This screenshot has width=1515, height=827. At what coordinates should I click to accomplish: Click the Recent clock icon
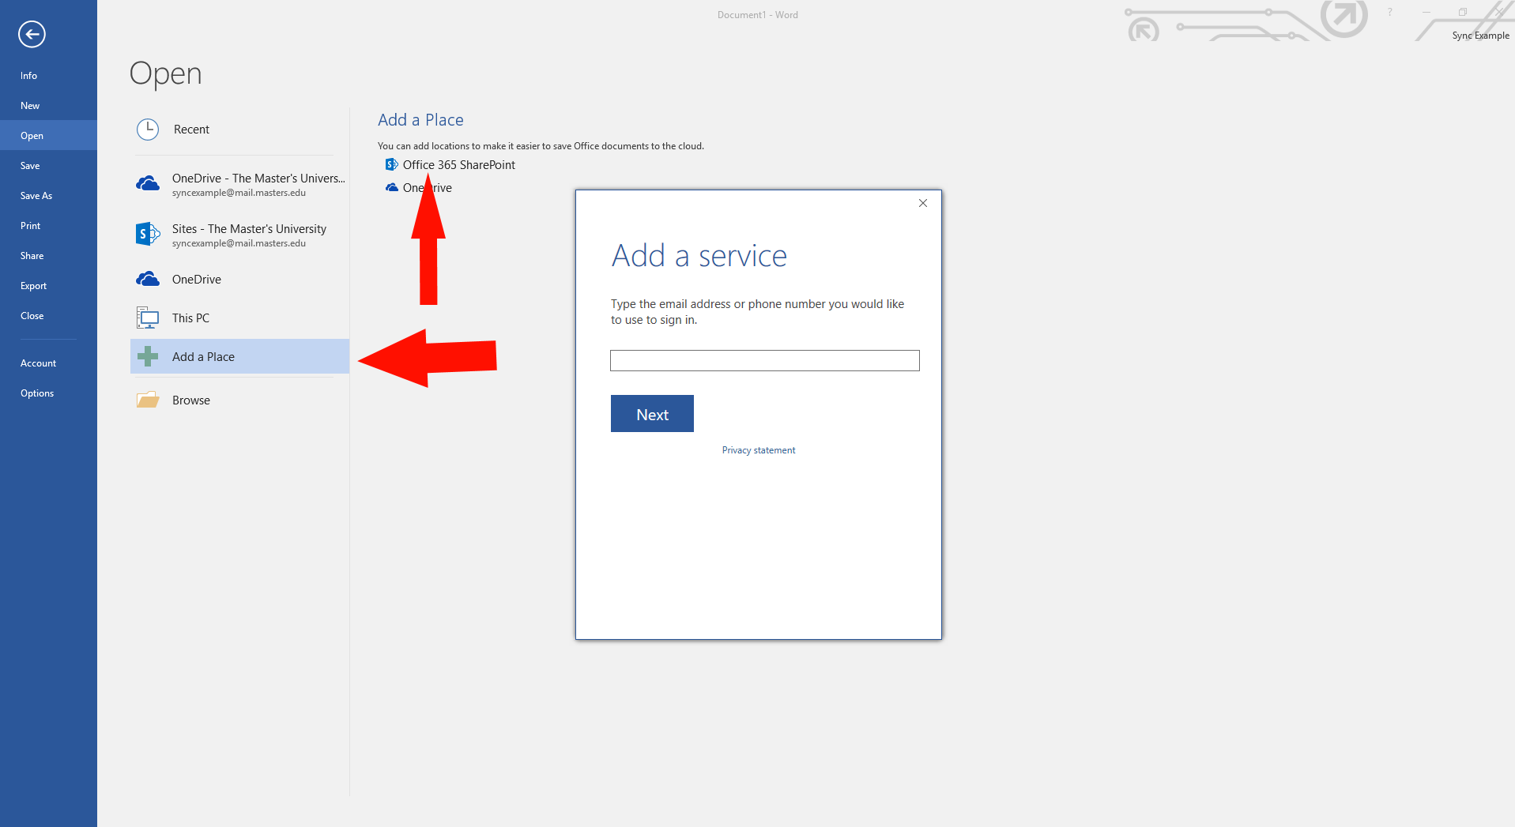click(x=148, y=130)
